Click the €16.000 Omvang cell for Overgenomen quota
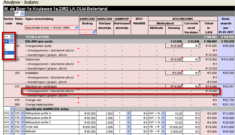Screen dimensions: 235x135 click(x=174, y=46)
